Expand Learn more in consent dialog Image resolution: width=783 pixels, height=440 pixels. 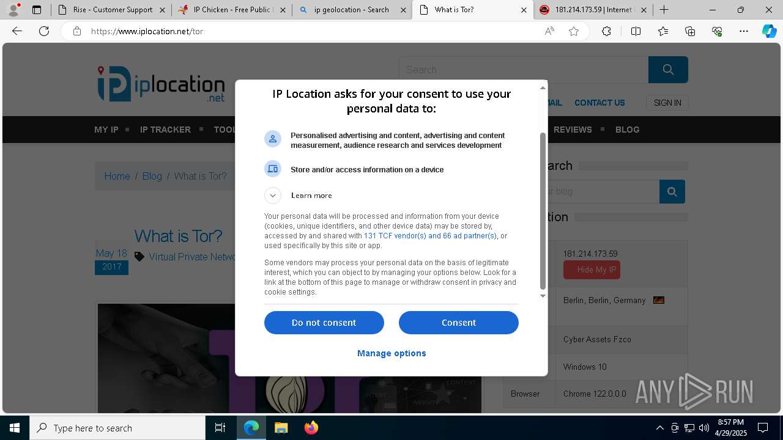pos(273,196)
